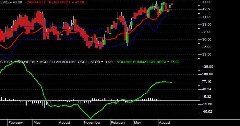Screen dimensions: 240x126
Task: Click the 38.00 price axis label
Action: 207,32
